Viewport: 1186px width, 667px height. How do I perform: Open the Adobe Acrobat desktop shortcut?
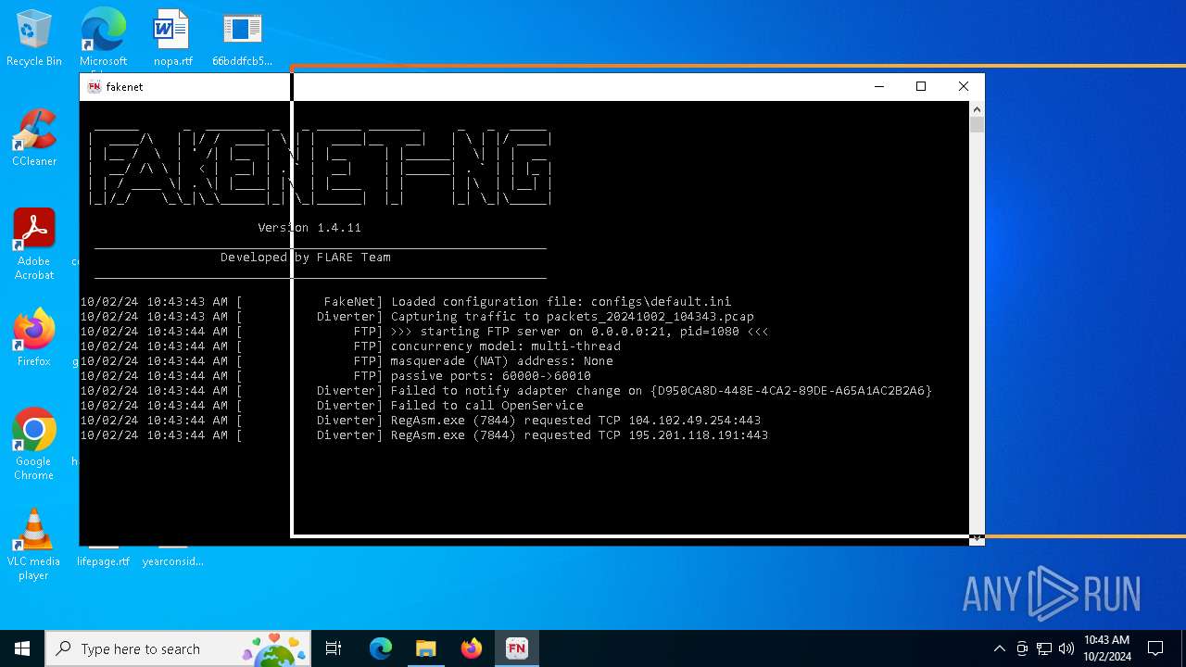(x=33, y=245)
